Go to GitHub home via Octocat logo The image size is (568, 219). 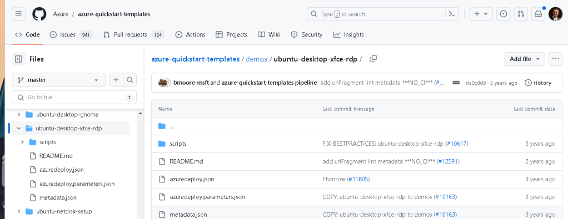point(39,14)
